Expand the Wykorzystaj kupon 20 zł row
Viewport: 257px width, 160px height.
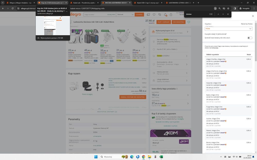click(187, 32)
